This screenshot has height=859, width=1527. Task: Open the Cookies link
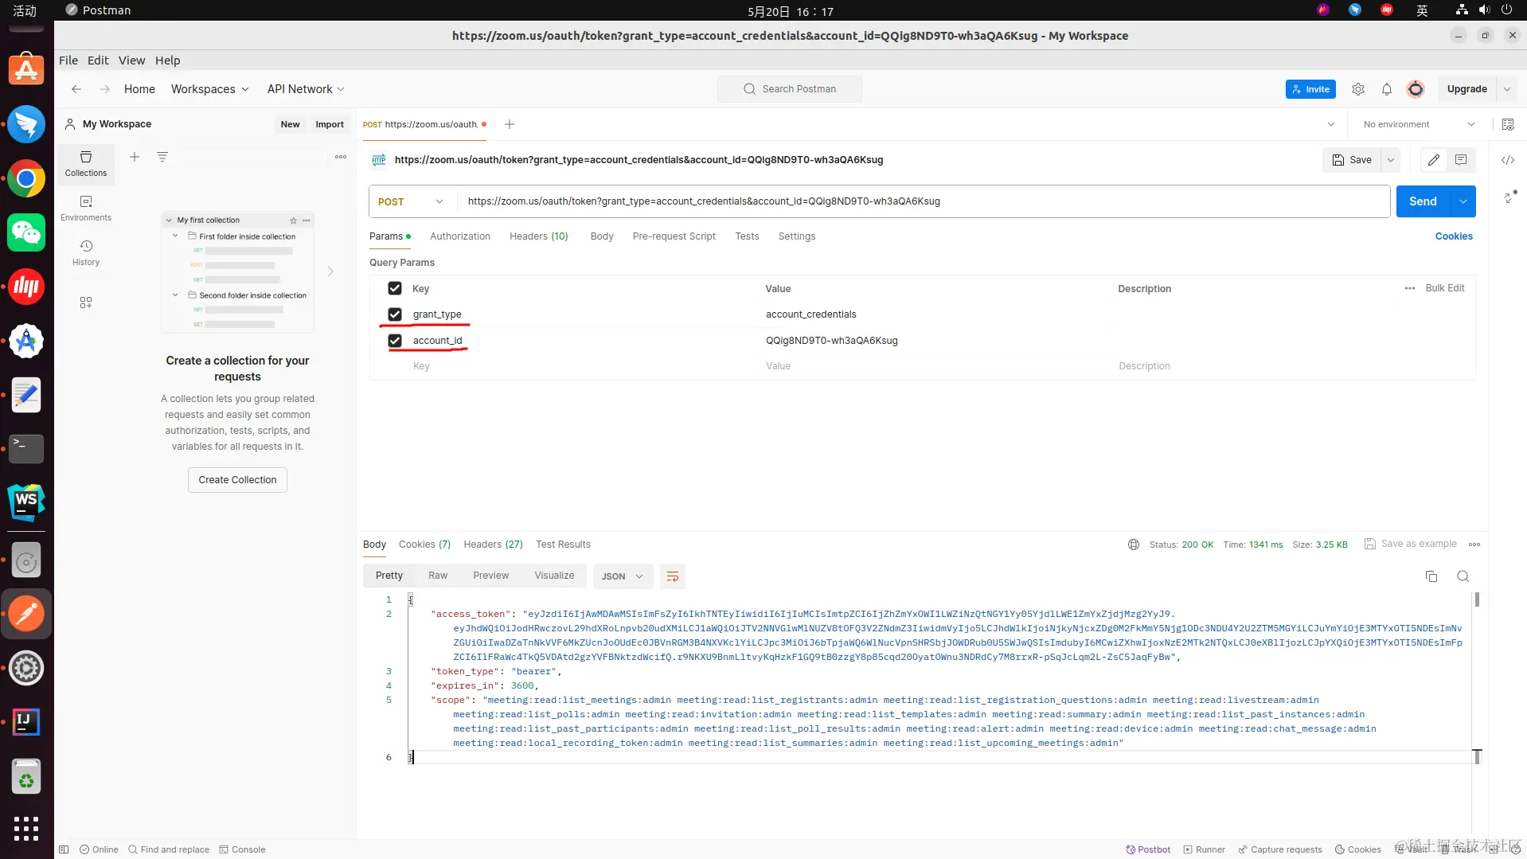[1454, 236]
